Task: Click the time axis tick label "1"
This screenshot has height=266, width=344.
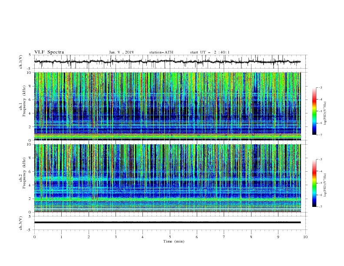Action: (61, 237)
